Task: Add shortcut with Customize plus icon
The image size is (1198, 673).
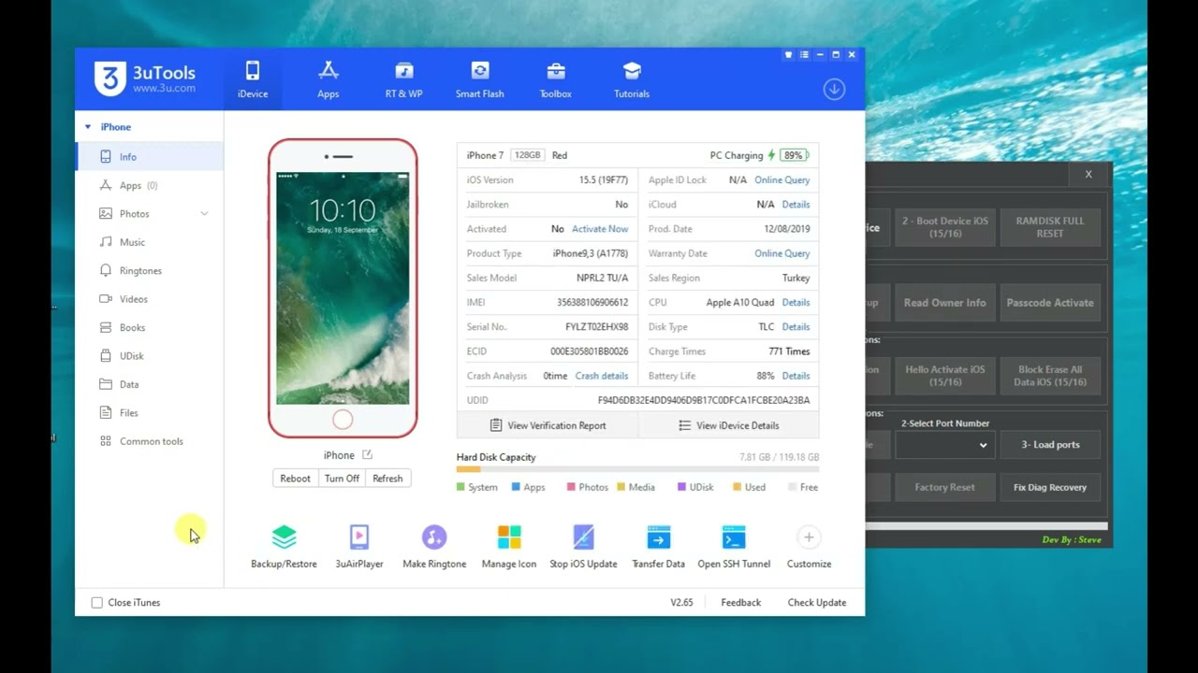Action: (809, 537)
